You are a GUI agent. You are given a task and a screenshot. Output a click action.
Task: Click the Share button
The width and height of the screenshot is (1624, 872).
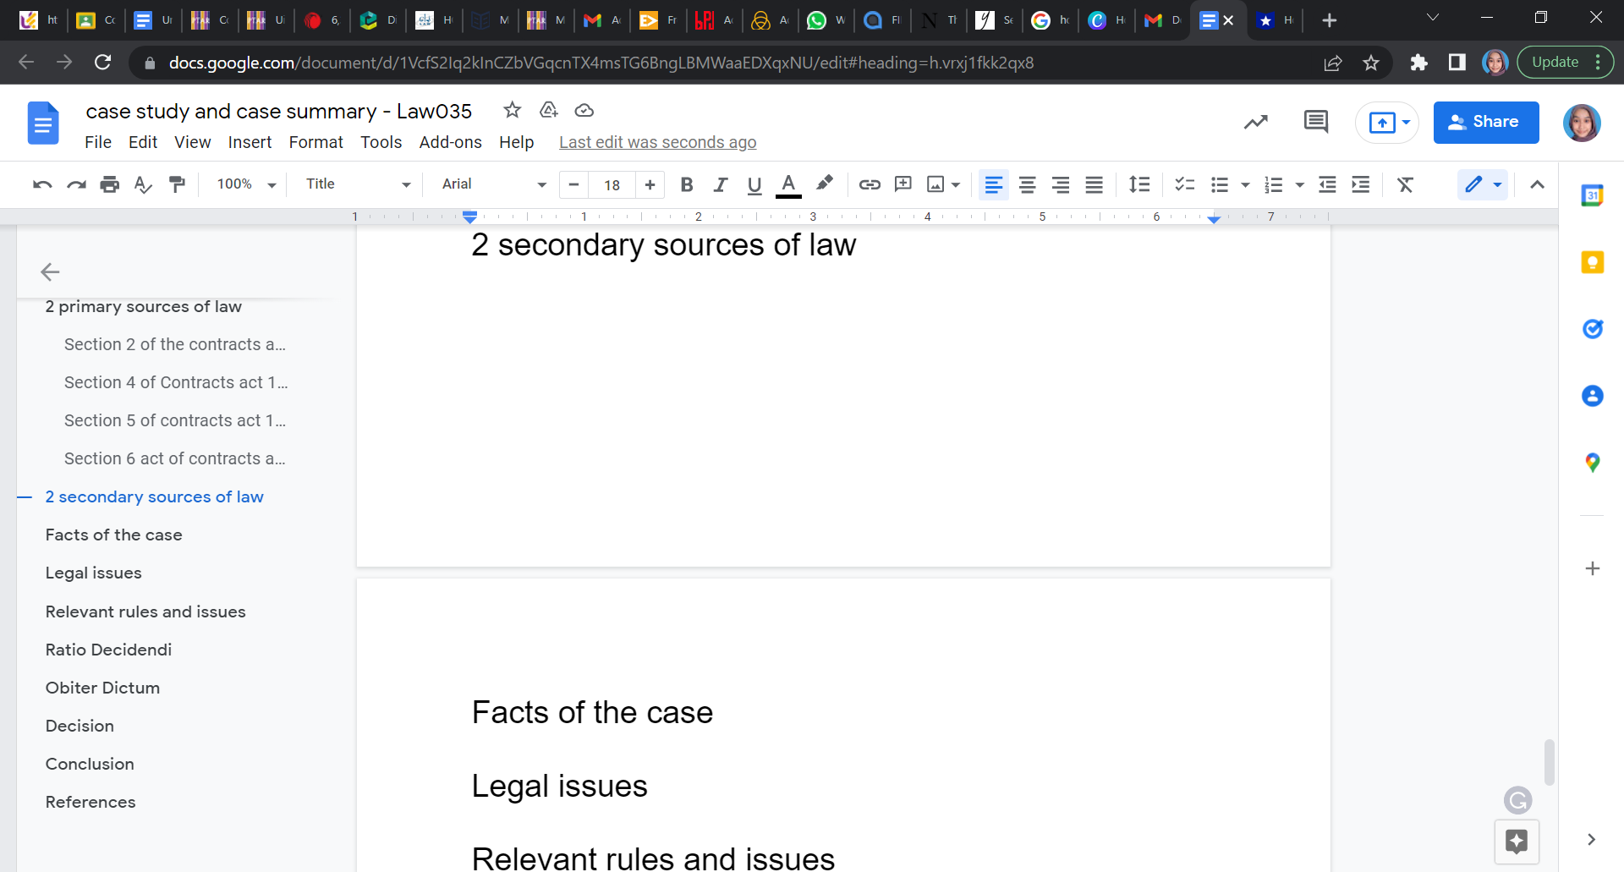pos(1486,122)
